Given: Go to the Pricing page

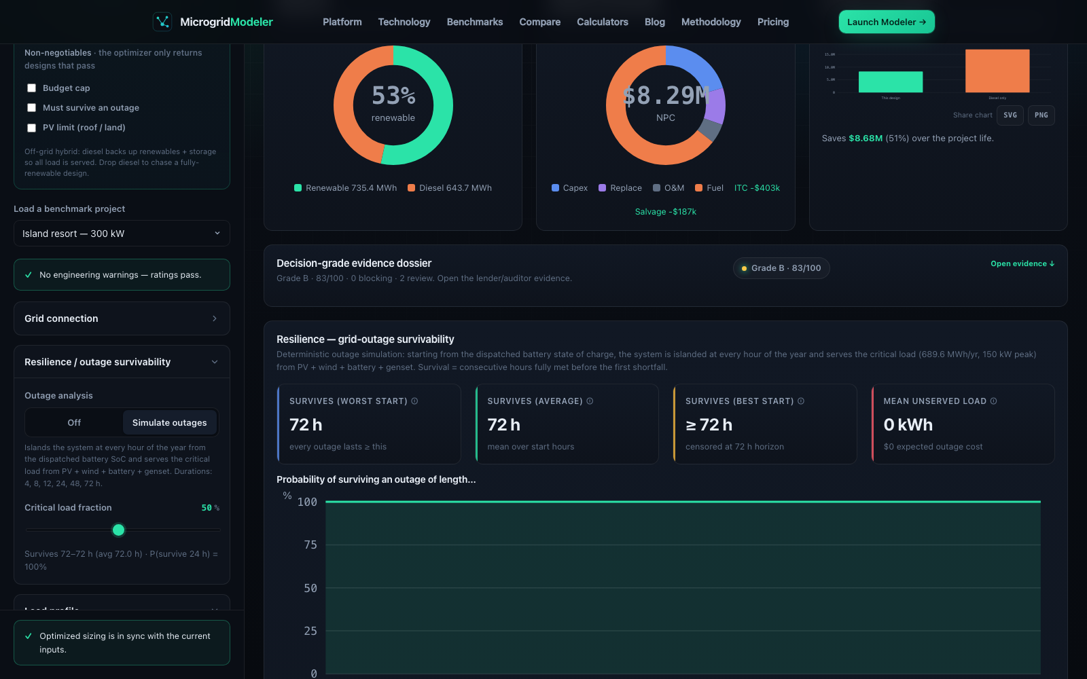Looking at the screenshot, I should pyautogui.click(x=773, y=22).
